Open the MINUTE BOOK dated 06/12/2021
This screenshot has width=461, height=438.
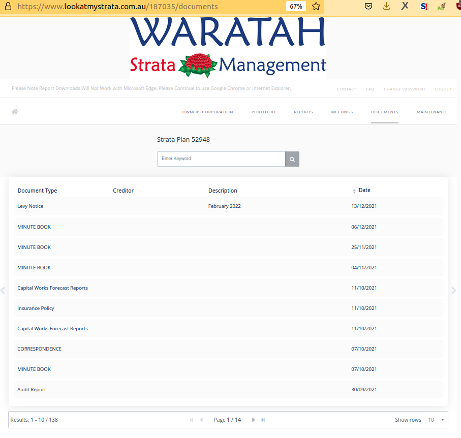228,227
